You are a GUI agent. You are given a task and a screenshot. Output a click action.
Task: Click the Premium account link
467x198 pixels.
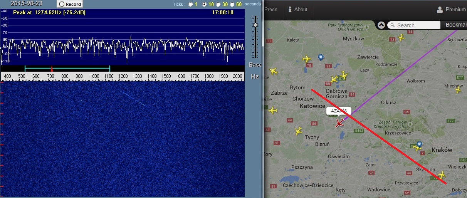coord(451,9)
